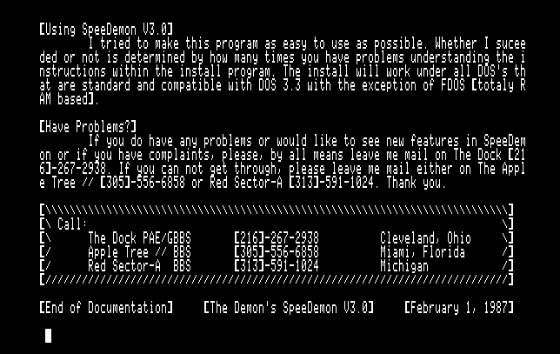This screenshot has height=354, width=560.
Task: Click the blinking block cursor
Action: coord(49,335)
